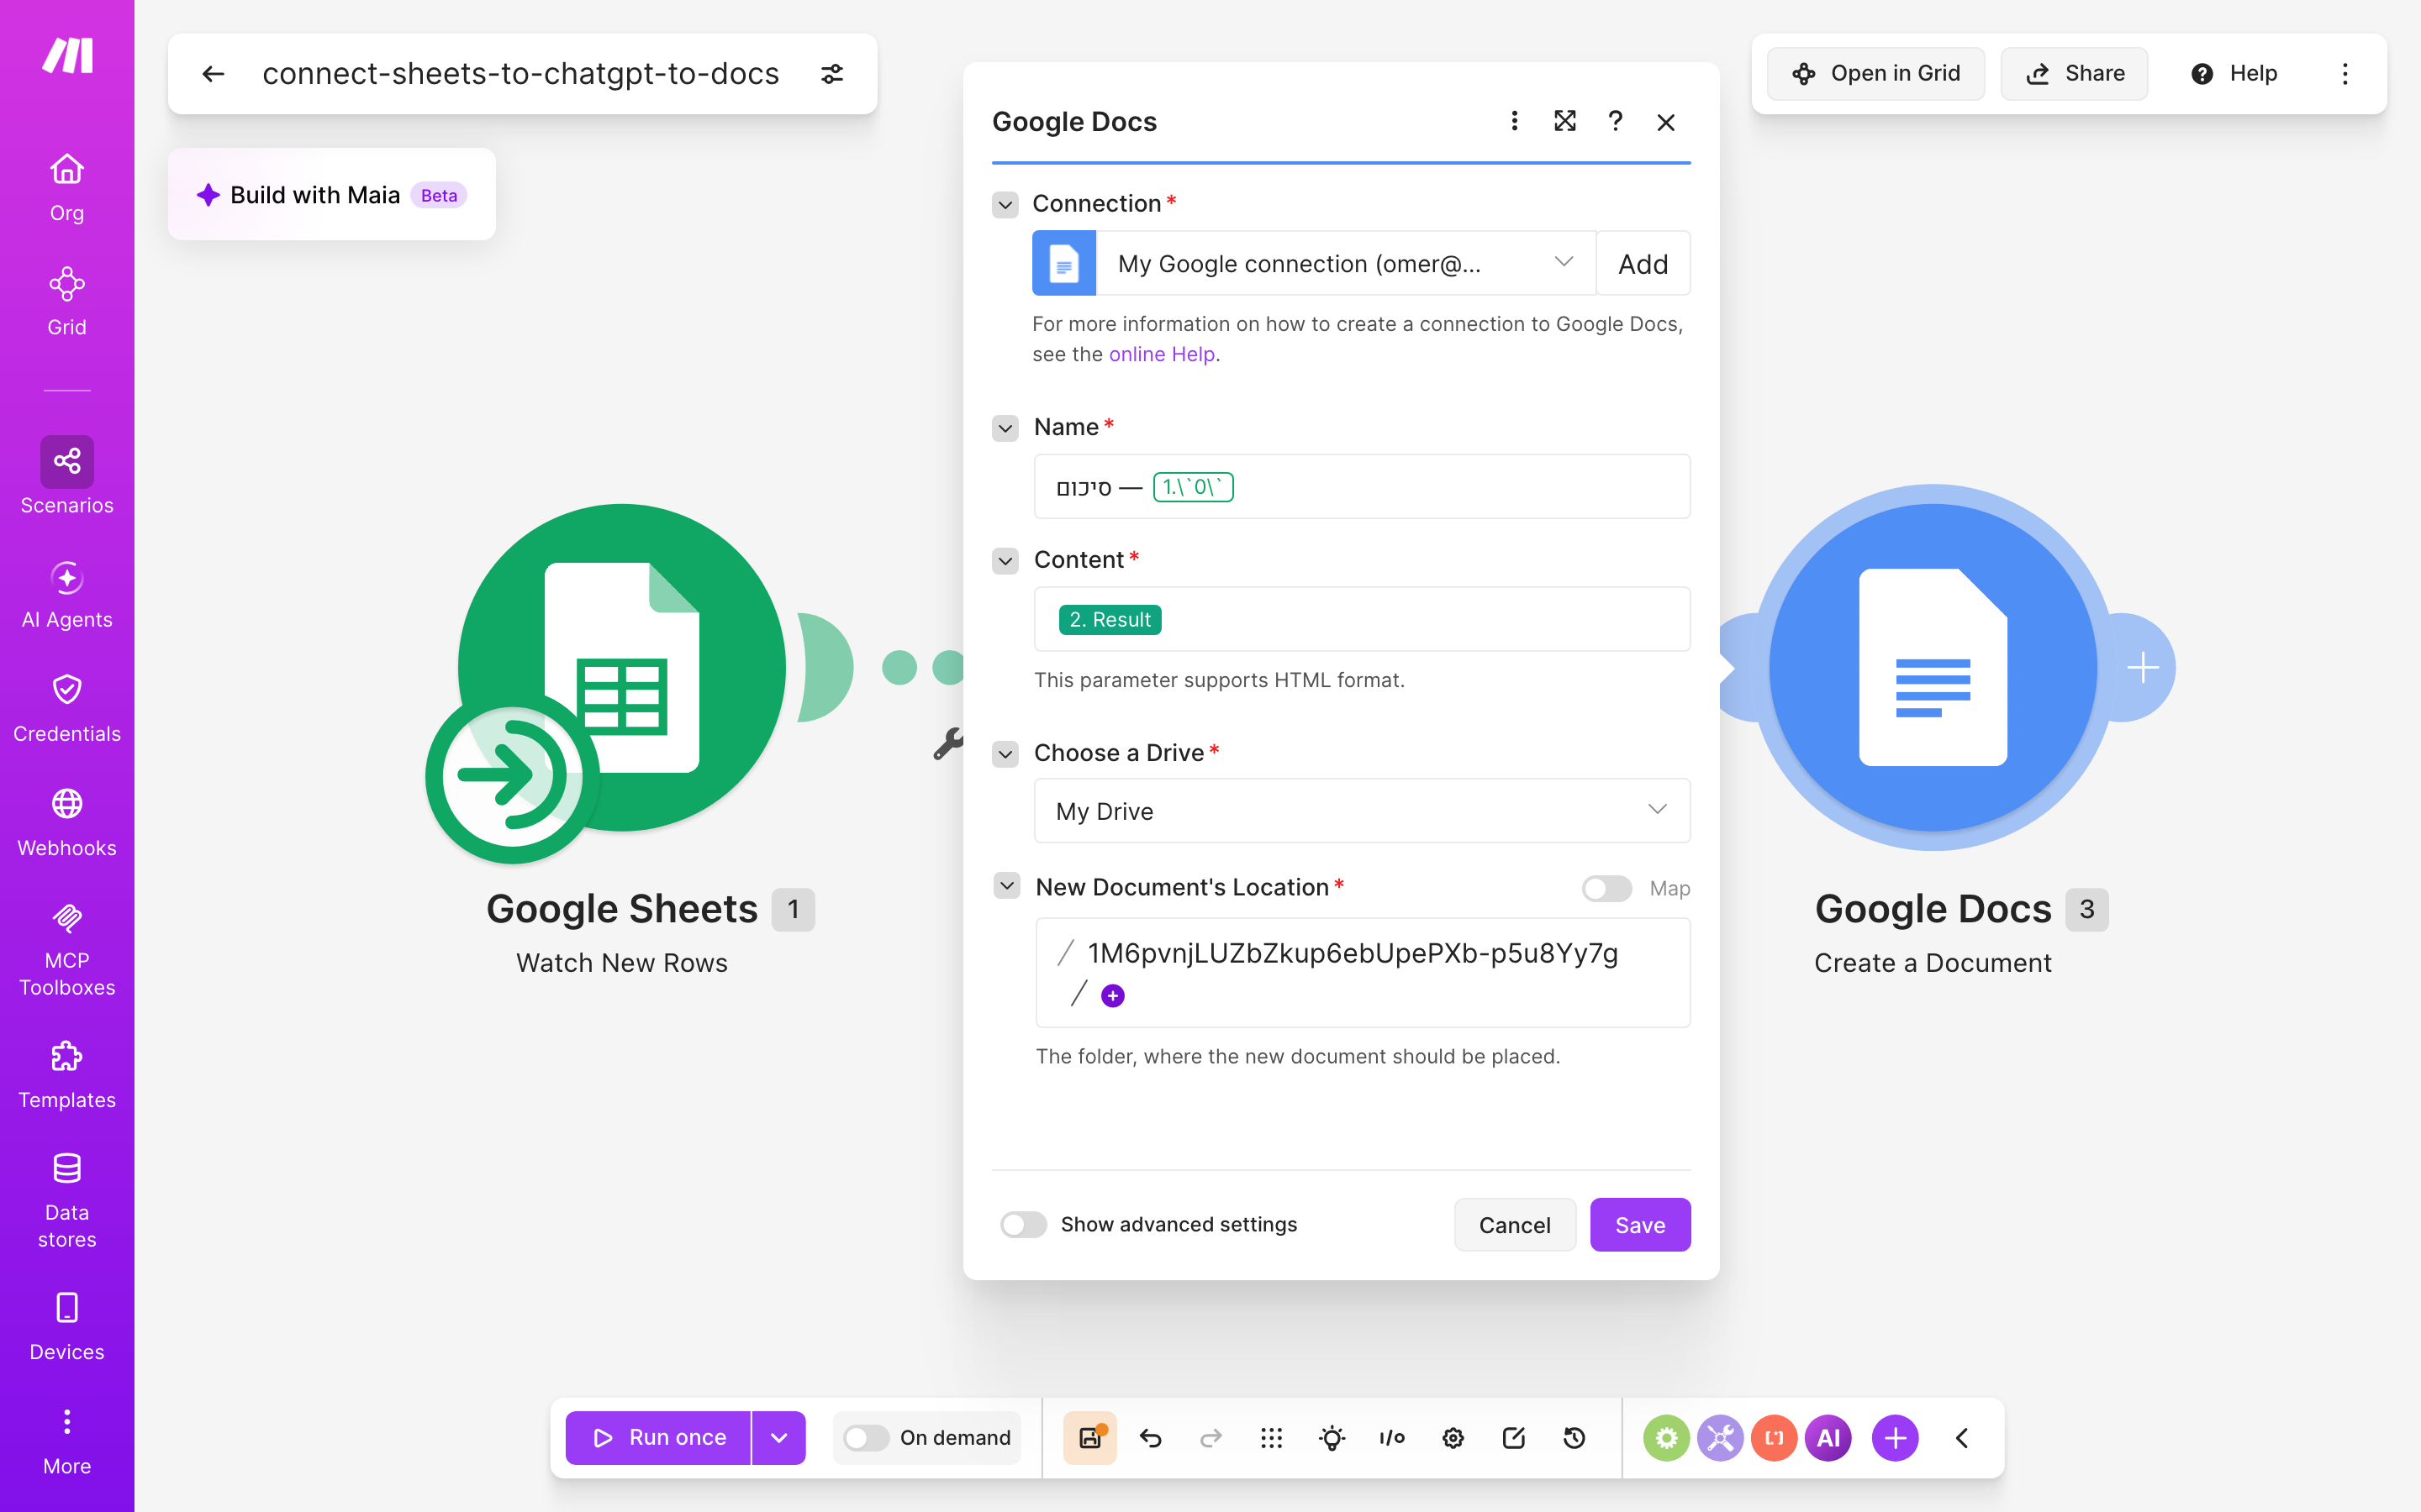Open the Credentials section

click(x=67, y=708)
